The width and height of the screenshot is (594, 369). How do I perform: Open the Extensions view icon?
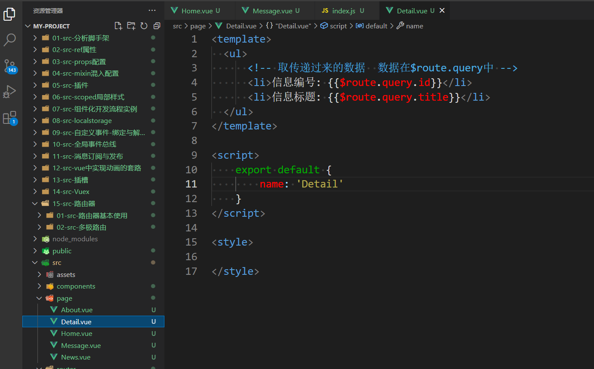point(9,117)
